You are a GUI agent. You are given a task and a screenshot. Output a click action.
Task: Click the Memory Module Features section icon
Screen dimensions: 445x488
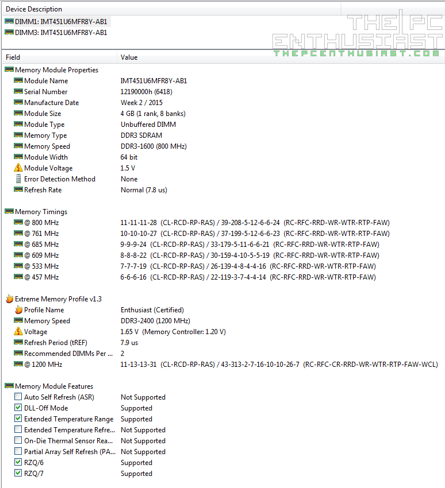pos(9,386)
